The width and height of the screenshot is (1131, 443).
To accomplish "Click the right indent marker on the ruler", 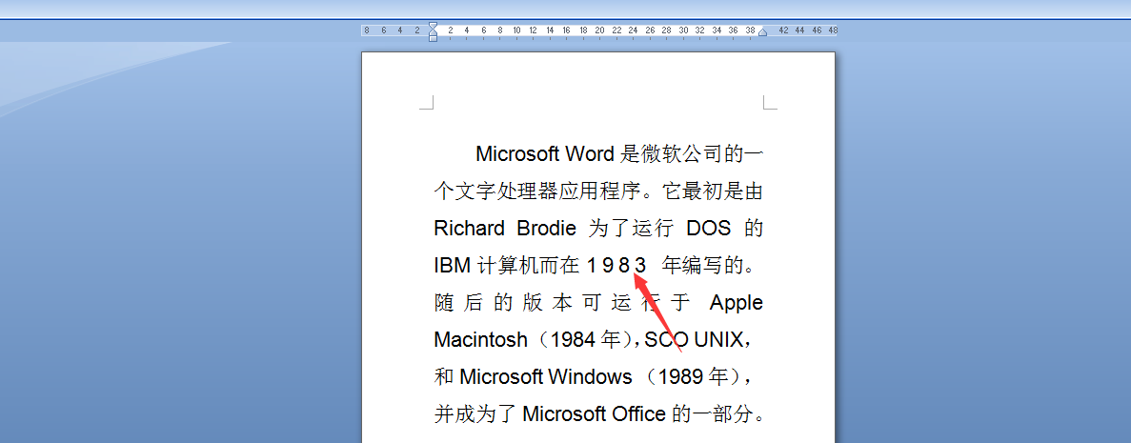I will point(762,32).
